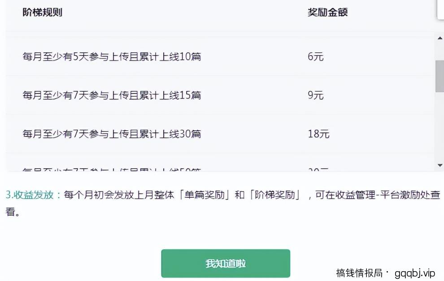The width and height of the screenshot is (444, 281).
Task: Click the 奖励金额 column header
Action: click(327, 12)
